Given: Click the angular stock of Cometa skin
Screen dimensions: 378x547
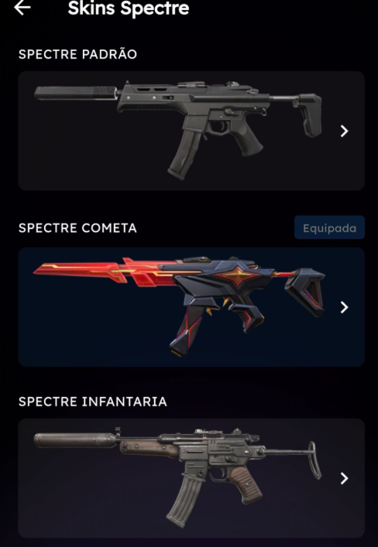Looking at the screenshot, I should click(304, 291).
